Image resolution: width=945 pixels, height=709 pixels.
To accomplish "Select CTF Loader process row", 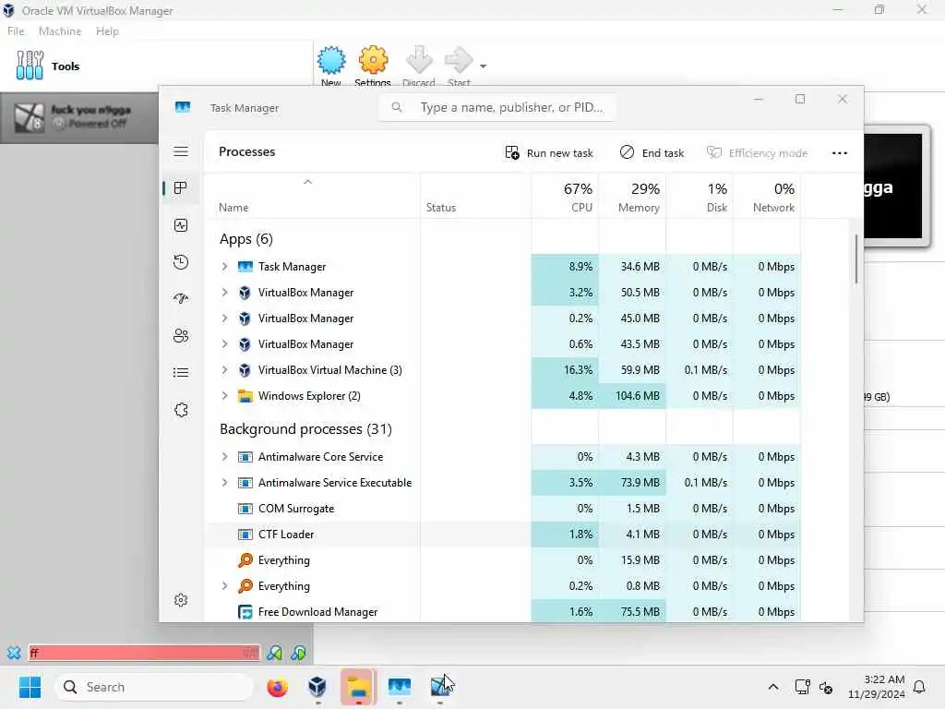I will pyautogui.click(x=503, y=535).
